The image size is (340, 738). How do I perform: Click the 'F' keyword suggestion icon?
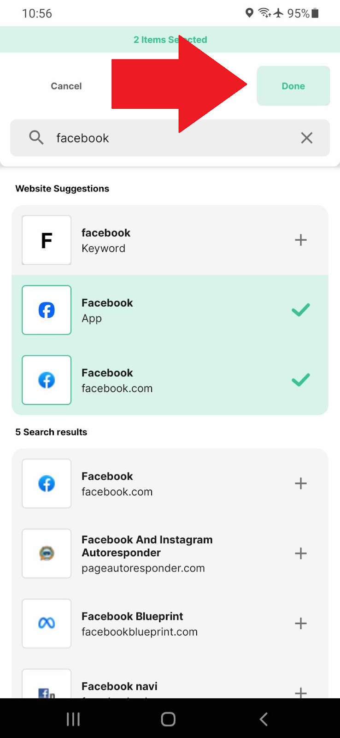[x=46, y=240]
